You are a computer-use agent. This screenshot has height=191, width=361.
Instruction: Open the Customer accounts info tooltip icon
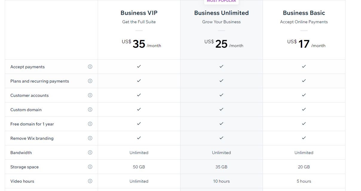(x=90, y=95)
